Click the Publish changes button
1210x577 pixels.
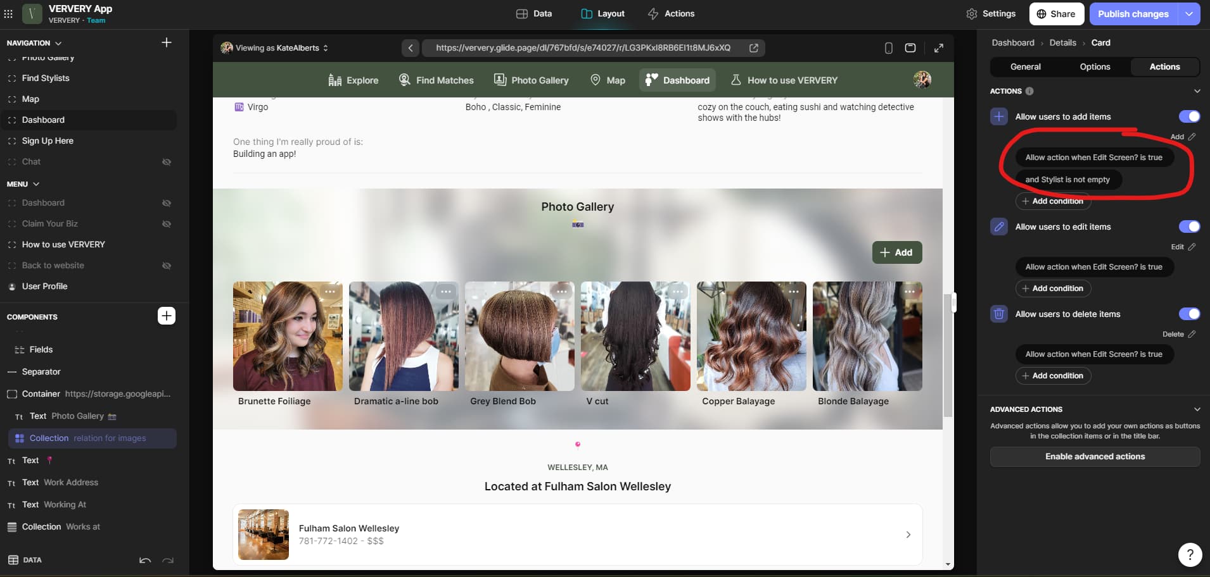pyautogui.click(x=1133, y=14)
